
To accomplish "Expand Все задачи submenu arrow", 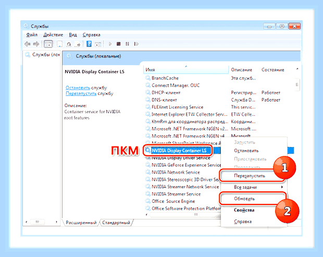I will (x=282, y=187).
